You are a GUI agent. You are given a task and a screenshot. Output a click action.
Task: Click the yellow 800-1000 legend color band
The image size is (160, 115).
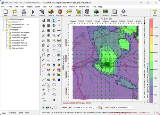click(151, 40)
